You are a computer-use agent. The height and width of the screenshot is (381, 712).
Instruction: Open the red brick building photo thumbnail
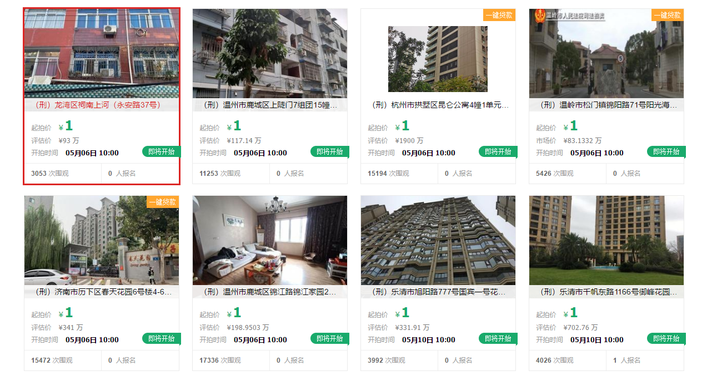point(102,53)
